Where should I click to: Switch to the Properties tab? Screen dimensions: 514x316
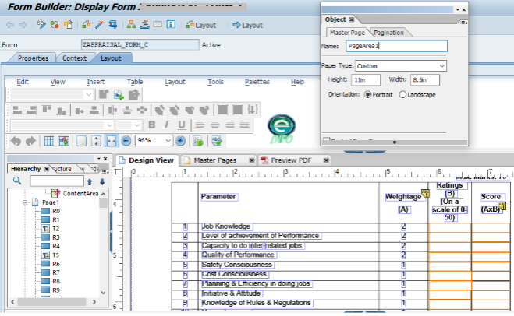click(x=33, y=58)
